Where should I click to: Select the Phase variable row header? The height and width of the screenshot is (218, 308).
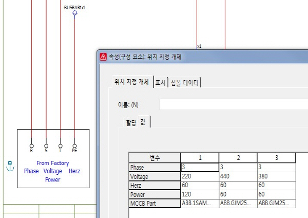pyautogui.click(x=155, y=168)
